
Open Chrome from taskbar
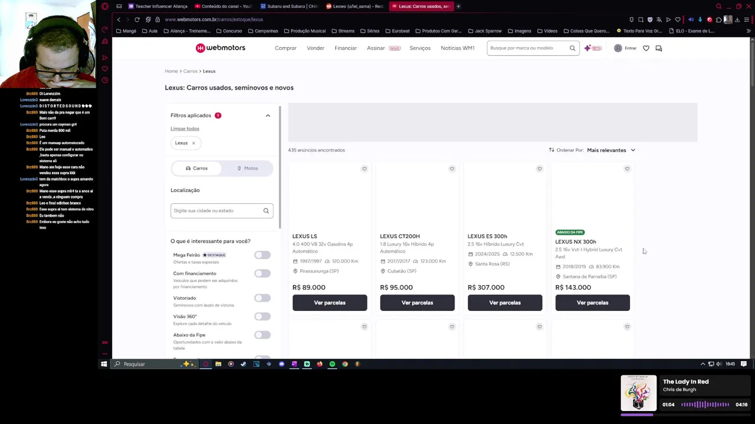tap(345, 364)
